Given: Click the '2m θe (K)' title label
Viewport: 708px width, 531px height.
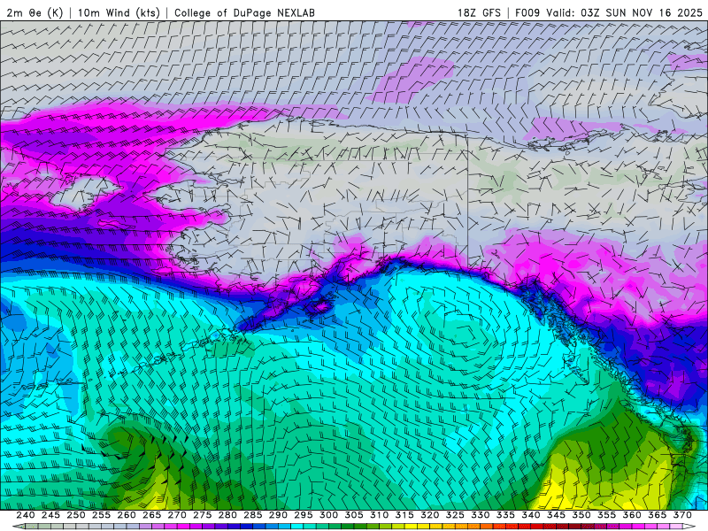Looking at the screenshot, I should pyautogui.click(x=35, y=12).
